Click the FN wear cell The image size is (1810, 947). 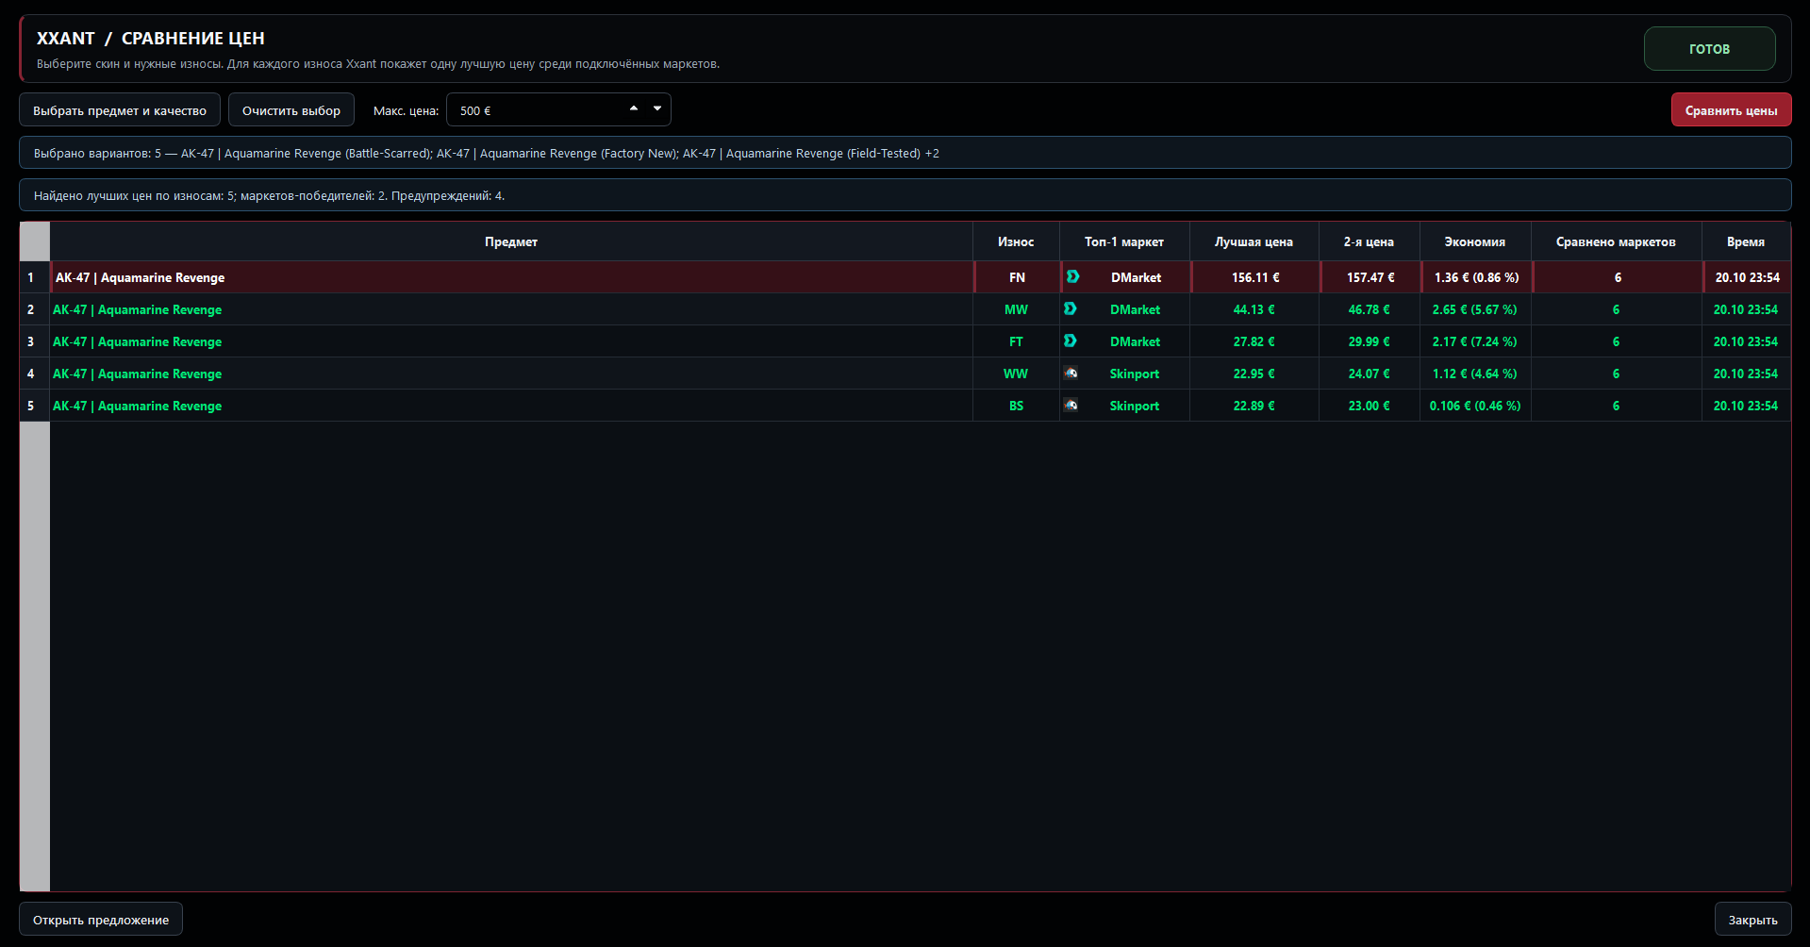[1017, 277]
